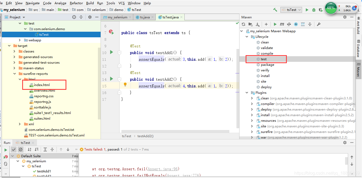This screenshot has width=362, height=178.
Task: Run testAdd1 from gutter arrow
Action: pyautogui.click(x=112, y=52)
